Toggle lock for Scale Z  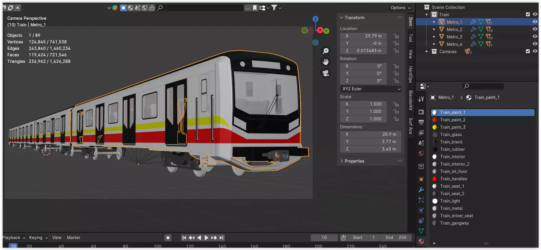(x=396, y=119)
